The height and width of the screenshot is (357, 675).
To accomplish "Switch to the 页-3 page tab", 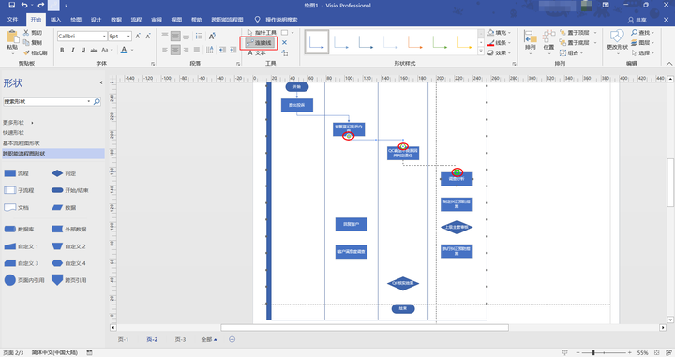I will click(x=180, y=339).
